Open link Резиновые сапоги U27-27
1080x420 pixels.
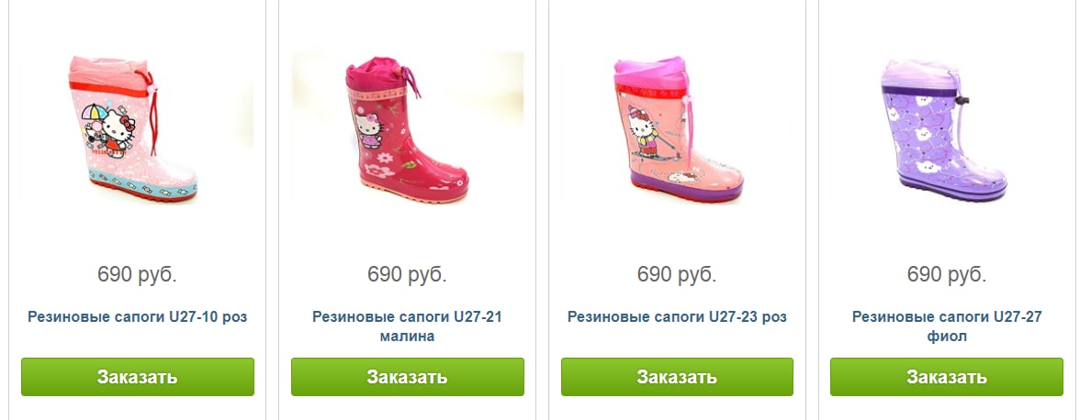pos(947,317)
